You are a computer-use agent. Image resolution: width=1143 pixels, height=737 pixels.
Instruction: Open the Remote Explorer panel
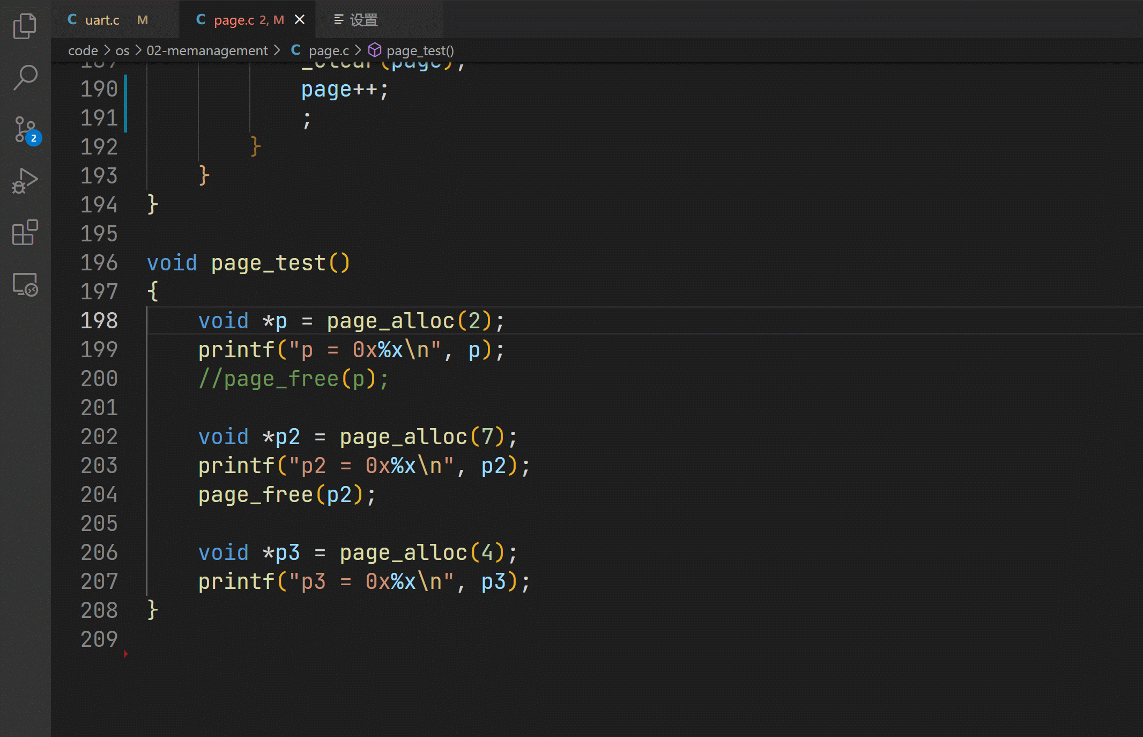coord(25,285)
